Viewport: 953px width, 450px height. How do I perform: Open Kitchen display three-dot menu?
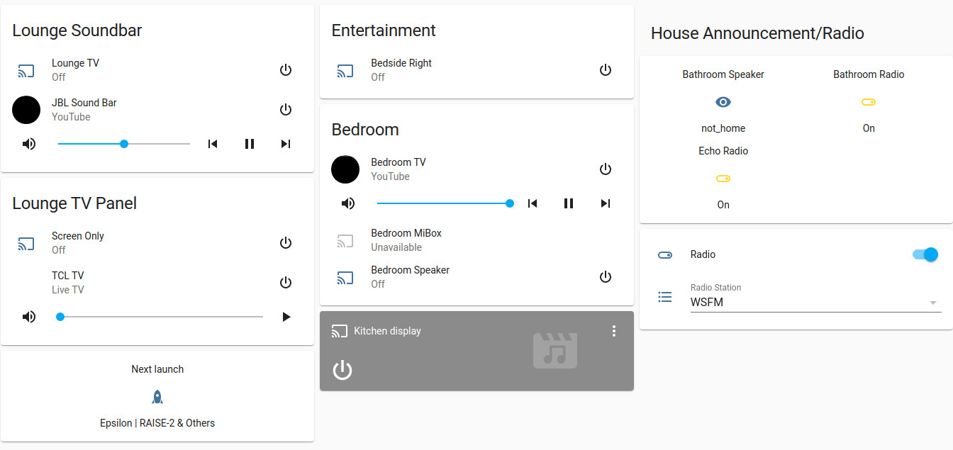[614, 331]
